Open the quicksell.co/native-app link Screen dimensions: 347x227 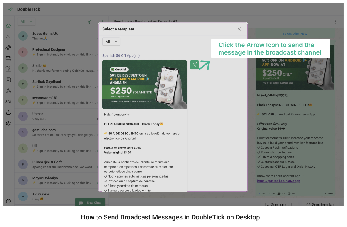pos(279,181)
